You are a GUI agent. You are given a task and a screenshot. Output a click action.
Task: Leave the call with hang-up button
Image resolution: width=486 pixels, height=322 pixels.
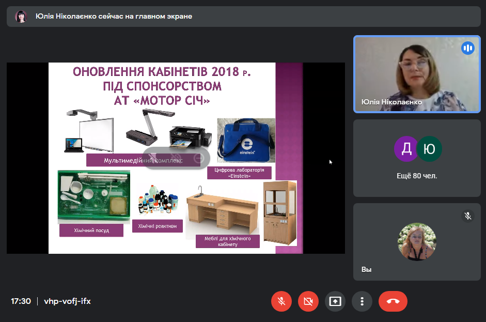[x=393, y=301]
